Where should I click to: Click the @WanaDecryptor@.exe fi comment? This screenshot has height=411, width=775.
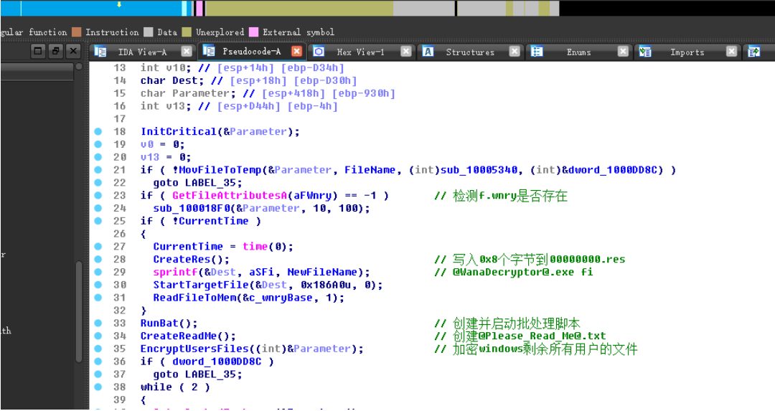(x=522, y=272)
